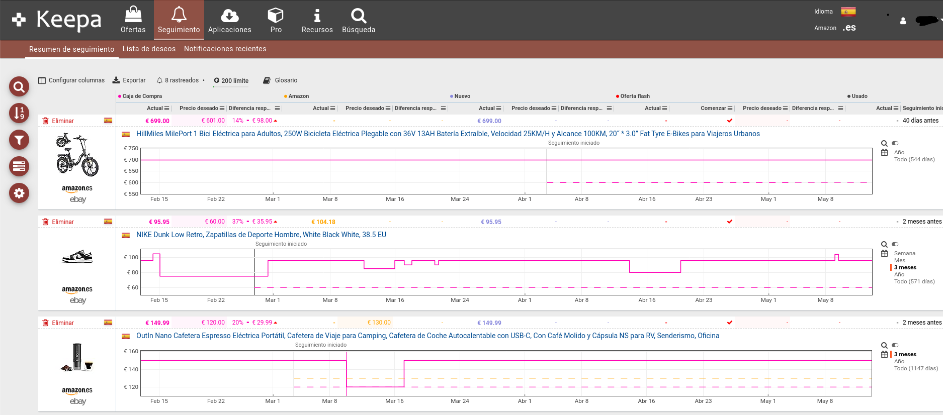Open amazon.es logo under the HillMiles bike

click(77, 189)
